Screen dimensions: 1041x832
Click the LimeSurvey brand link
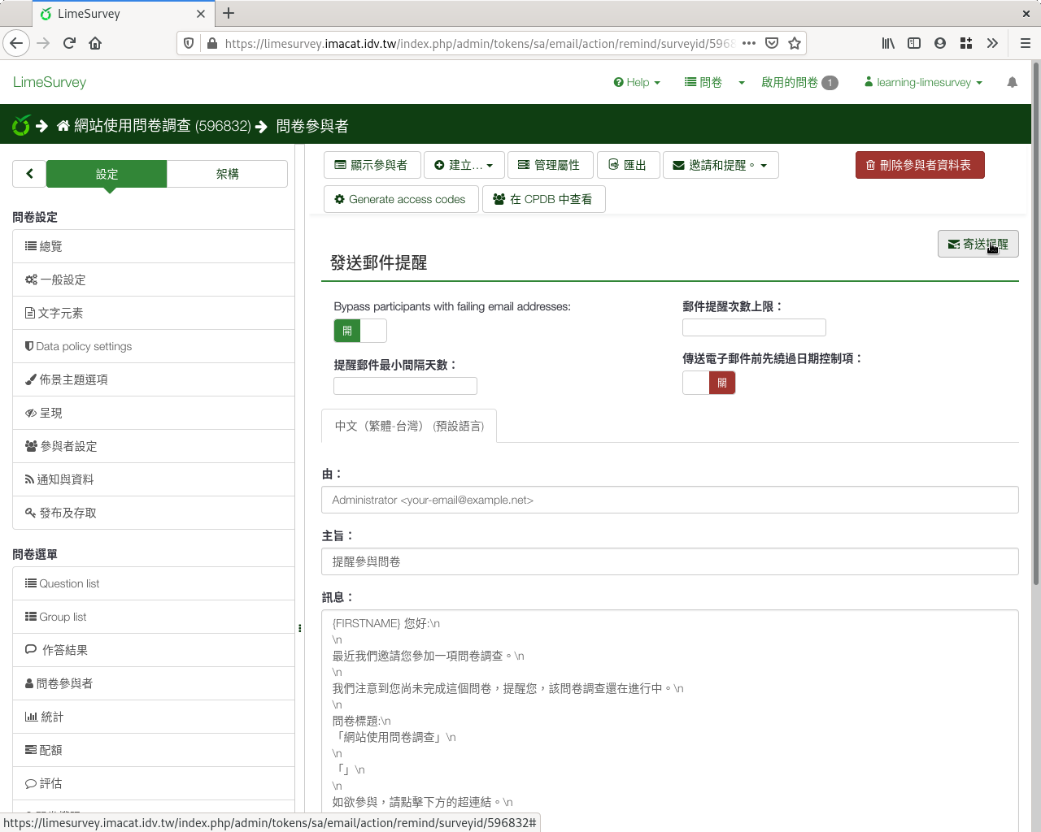point(50,82)
